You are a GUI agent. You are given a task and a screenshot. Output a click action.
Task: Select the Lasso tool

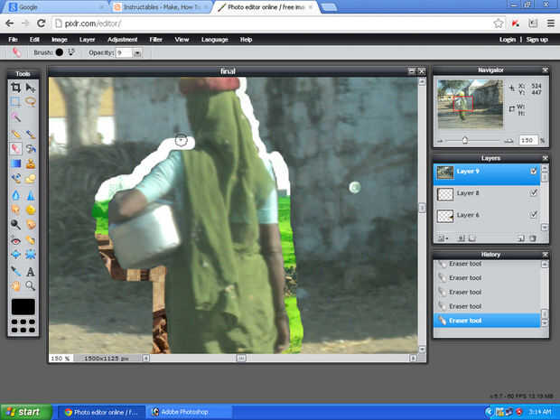point(31,102)
